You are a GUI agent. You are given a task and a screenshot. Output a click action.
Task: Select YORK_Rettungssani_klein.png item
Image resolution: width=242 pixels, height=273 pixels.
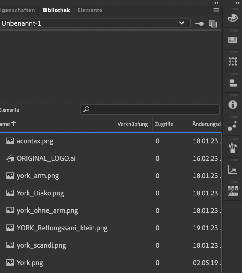[x=62, y=228]
